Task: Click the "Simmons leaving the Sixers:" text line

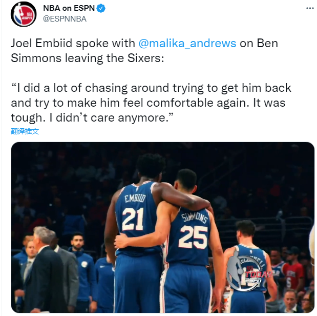Action: click(88, 58)
